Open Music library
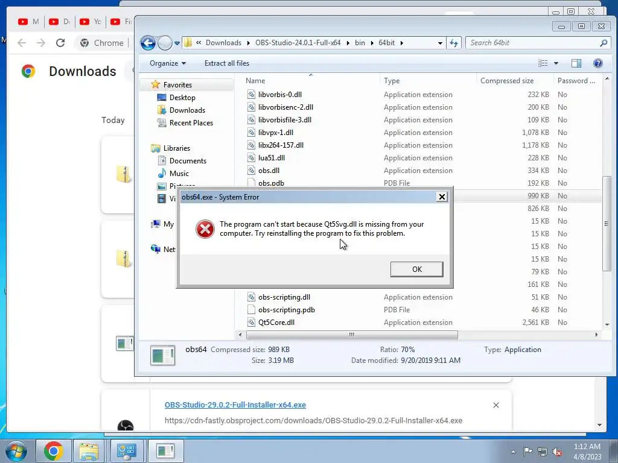 pos(179,173)
